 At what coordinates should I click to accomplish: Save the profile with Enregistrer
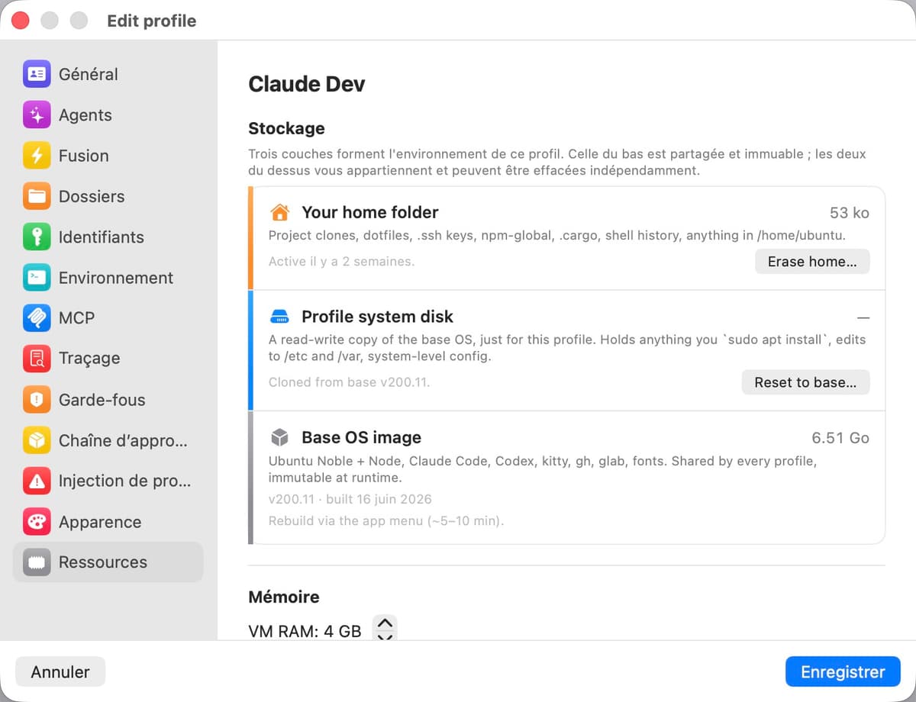click(x=843, y=672)
